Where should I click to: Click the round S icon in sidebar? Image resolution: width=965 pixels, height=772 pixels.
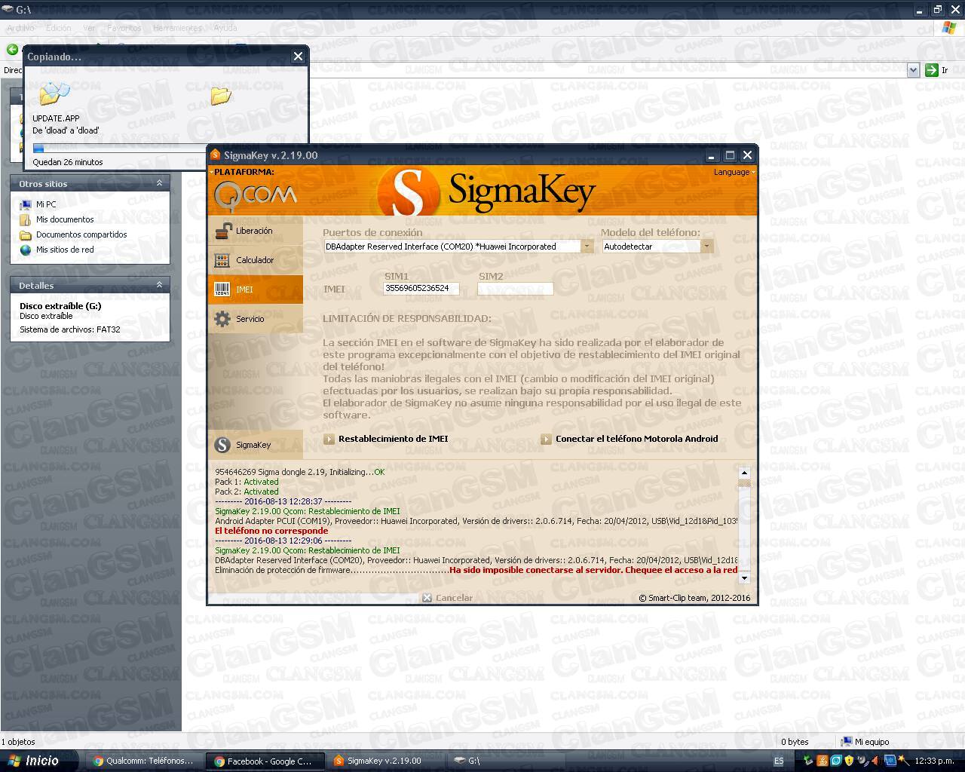(222, 445)
